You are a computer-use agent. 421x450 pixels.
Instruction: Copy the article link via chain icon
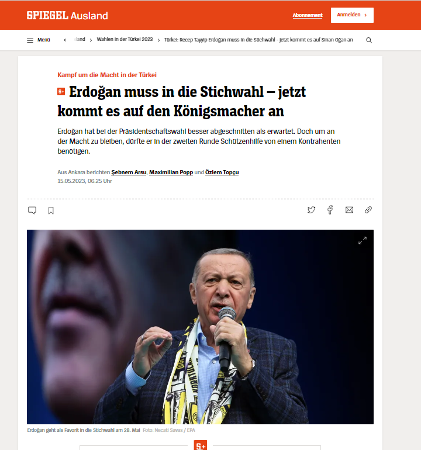coord(368,210)
